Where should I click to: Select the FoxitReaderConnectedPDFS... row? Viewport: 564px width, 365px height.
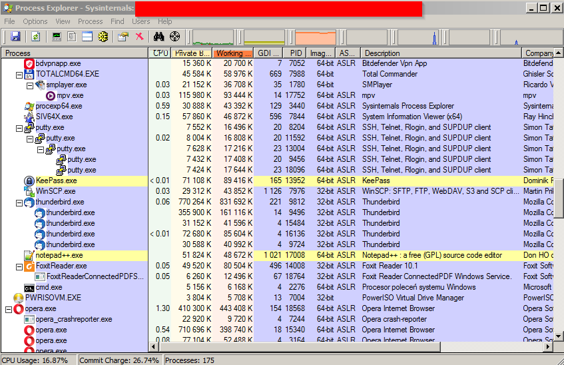coord(277,277)
